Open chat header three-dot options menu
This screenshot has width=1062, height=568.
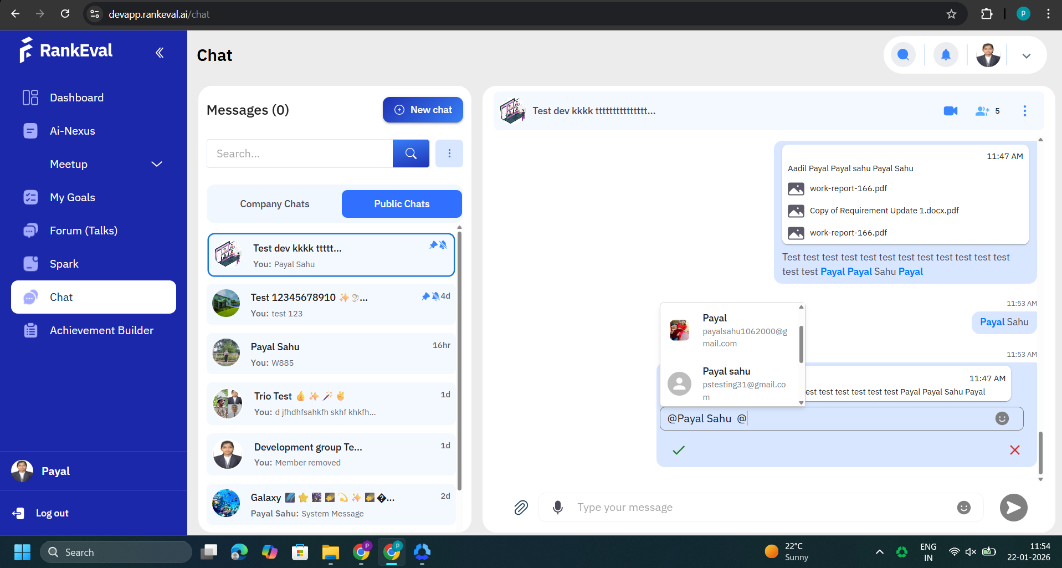click(1024, 111)
